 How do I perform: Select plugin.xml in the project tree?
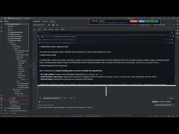click(x=22, y=96)
